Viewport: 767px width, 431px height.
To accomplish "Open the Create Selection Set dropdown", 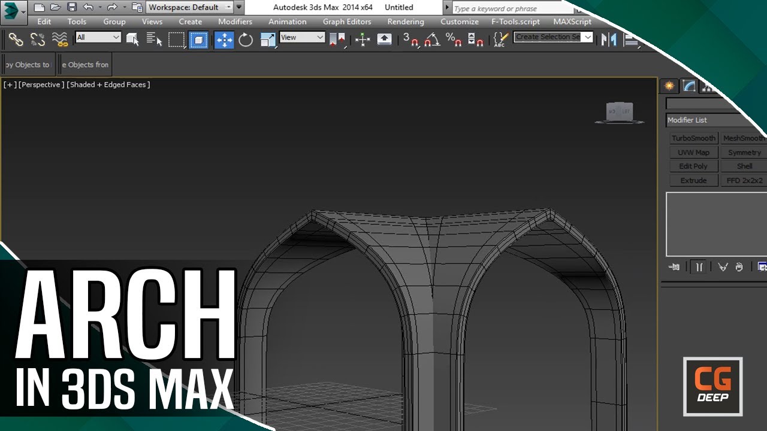I will click(553, 37).
